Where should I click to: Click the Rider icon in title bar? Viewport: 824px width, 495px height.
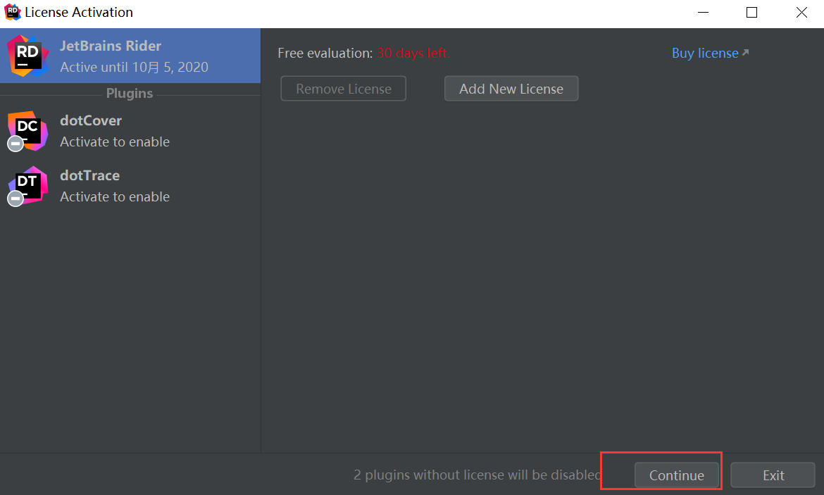[12, 12]
